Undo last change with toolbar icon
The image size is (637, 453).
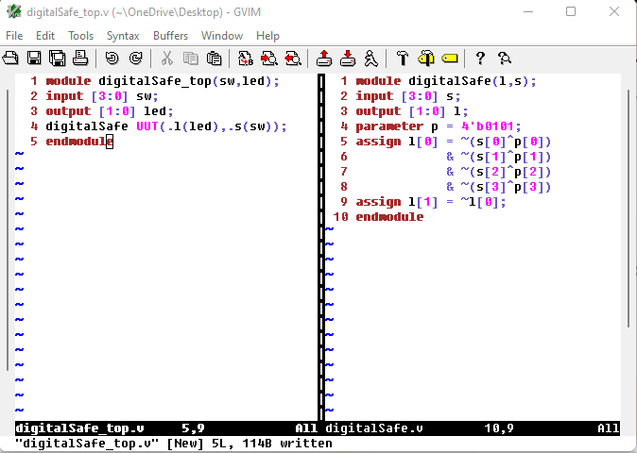click(112, 59)
